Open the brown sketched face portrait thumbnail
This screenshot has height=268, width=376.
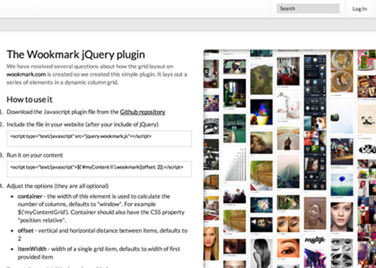click(x=315, y=213)
